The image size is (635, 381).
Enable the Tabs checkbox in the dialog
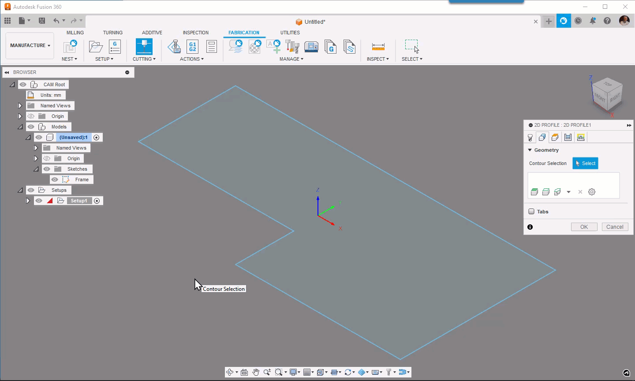click(531, 211)
